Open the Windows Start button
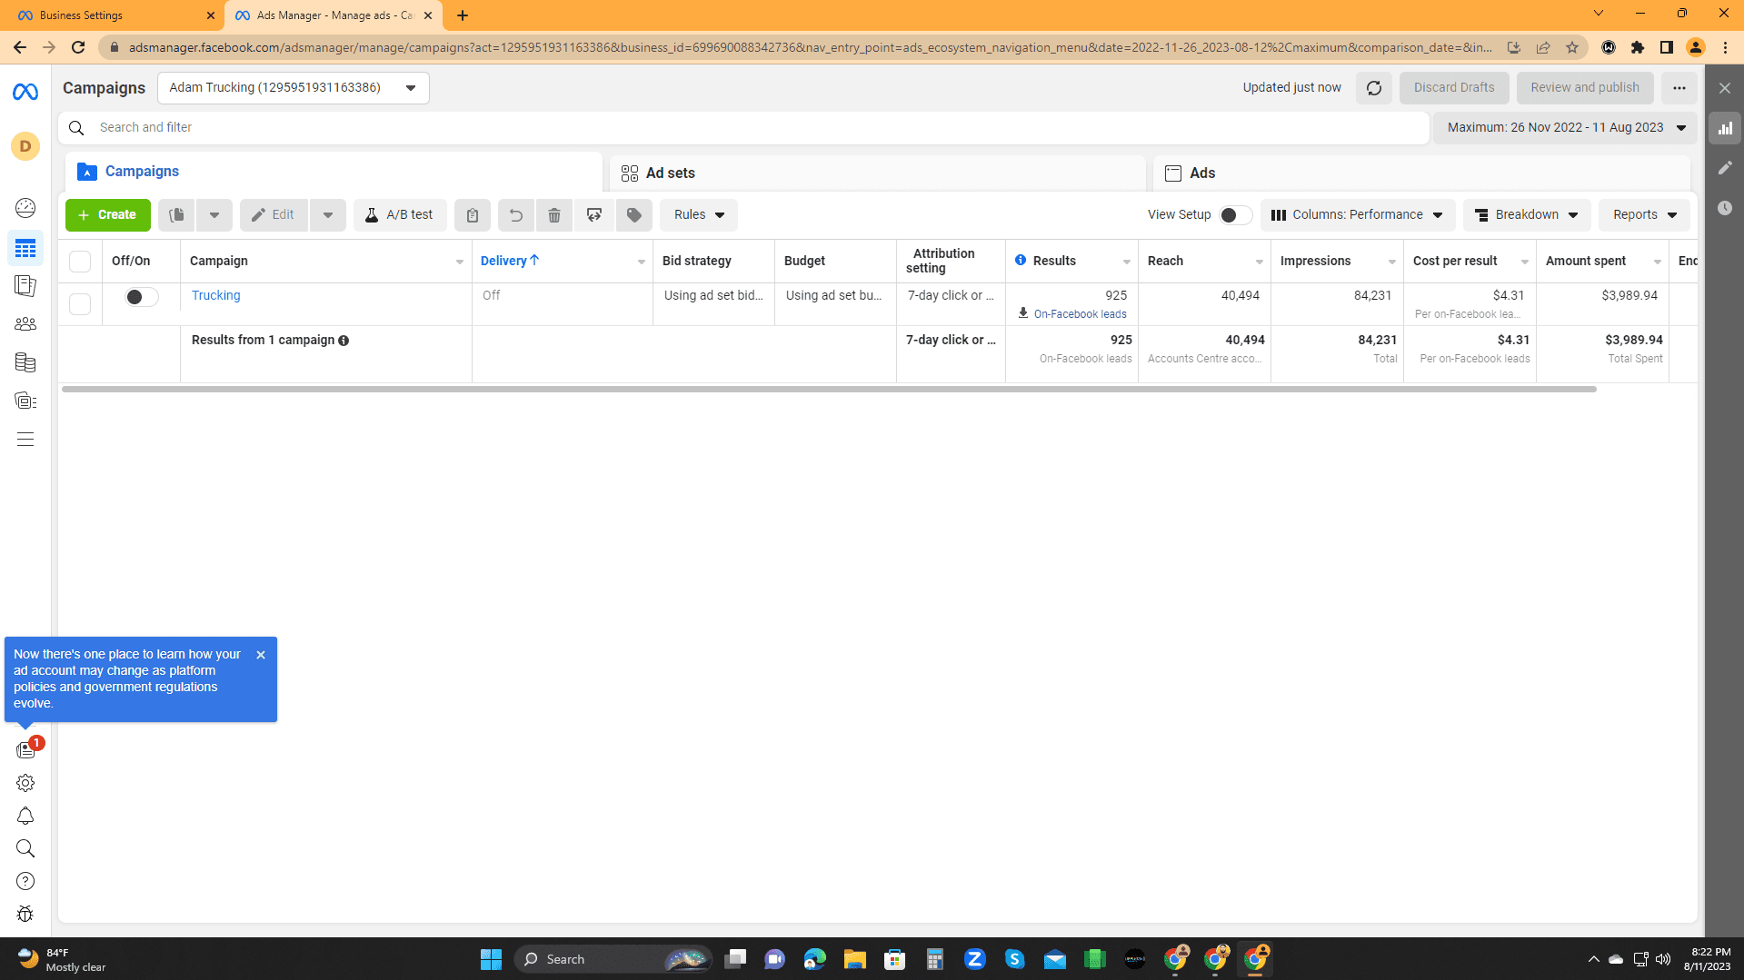The image size is (1744, 980). pyautogui.click(x=491, y=959)
